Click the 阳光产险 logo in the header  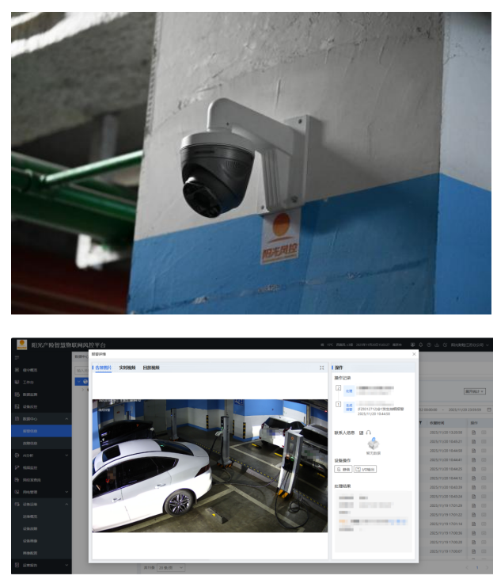pos(20,345)
